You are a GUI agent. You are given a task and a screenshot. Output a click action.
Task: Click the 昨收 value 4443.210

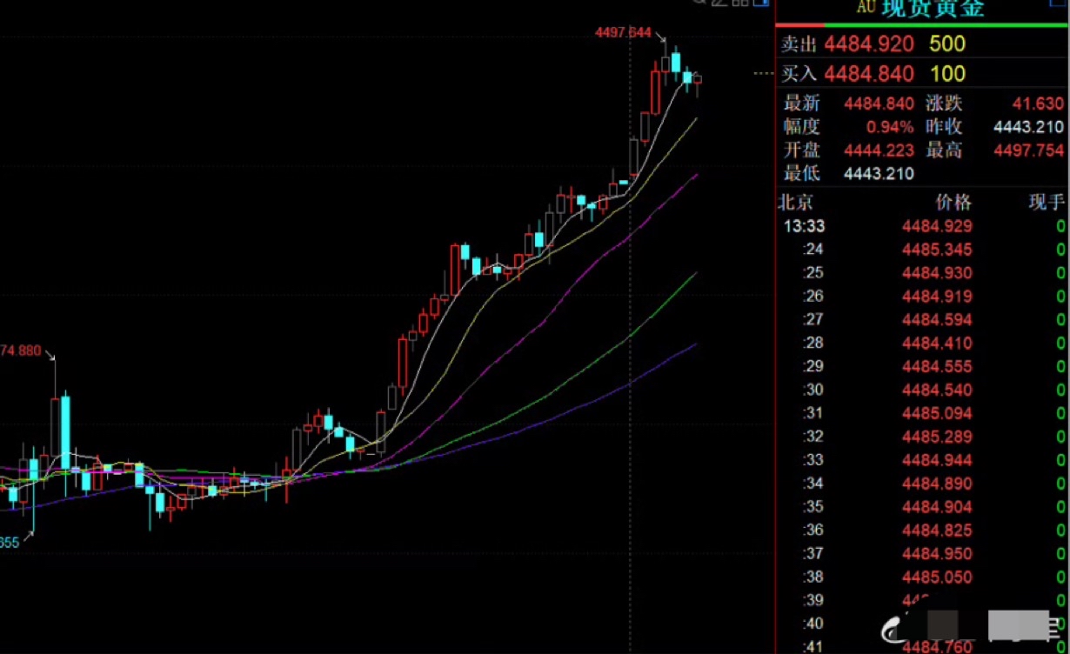coord(1028,127)
